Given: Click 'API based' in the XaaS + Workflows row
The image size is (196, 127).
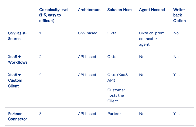Looking at the screenshot, I should [x=87, y=57].
